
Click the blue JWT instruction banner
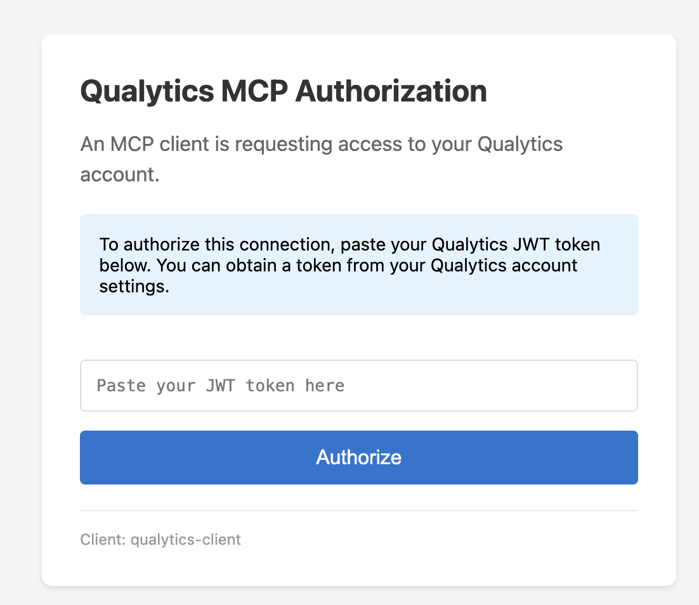[x=358, y=264]
